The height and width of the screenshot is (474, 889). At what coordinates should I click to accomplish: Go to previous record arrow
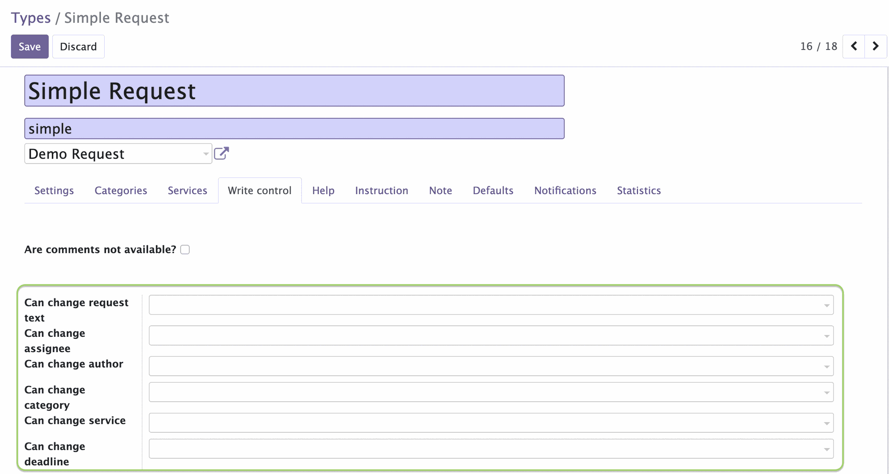pos(854,46)
